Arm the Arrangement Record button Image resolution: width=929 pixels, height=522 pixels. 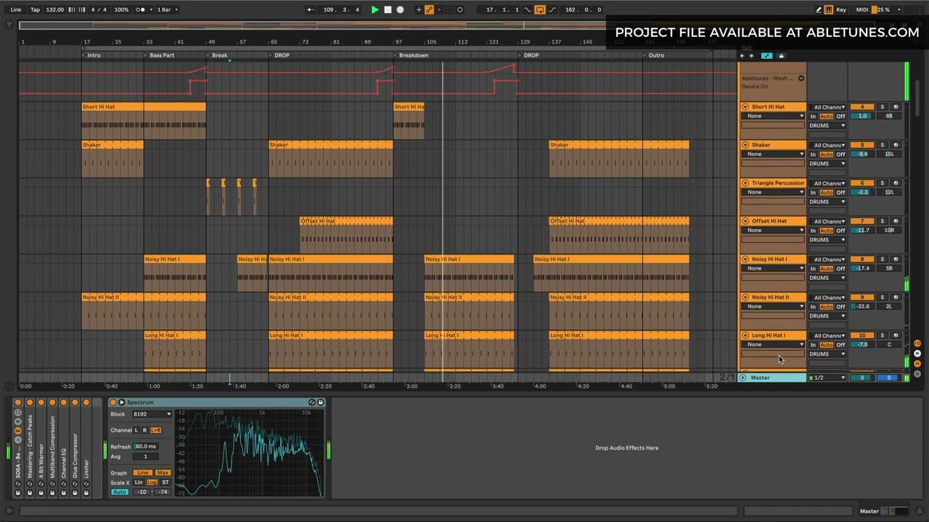point(400,9)
